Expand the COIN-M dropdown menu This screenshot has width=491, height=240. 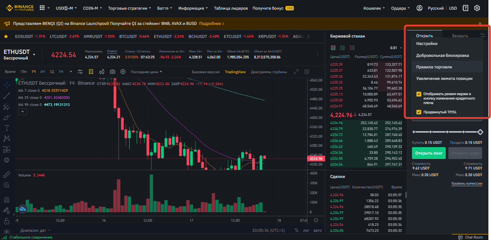click(x=93, y=8)
